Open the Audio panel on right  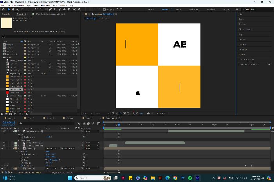(241, 19)
